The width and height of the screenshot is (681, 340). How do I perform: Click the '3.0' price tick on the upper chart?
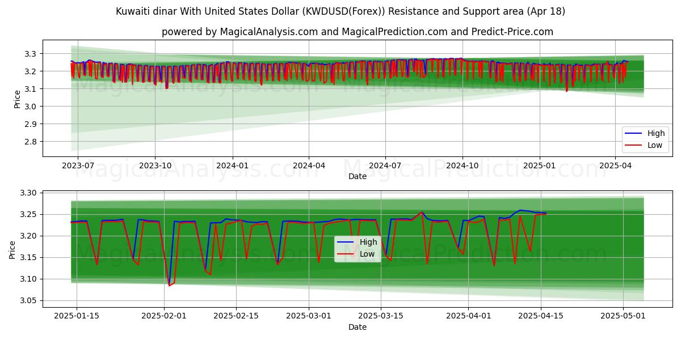(31, 107)
